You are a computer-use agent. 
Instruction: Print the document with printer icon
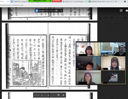coord(127,11)
